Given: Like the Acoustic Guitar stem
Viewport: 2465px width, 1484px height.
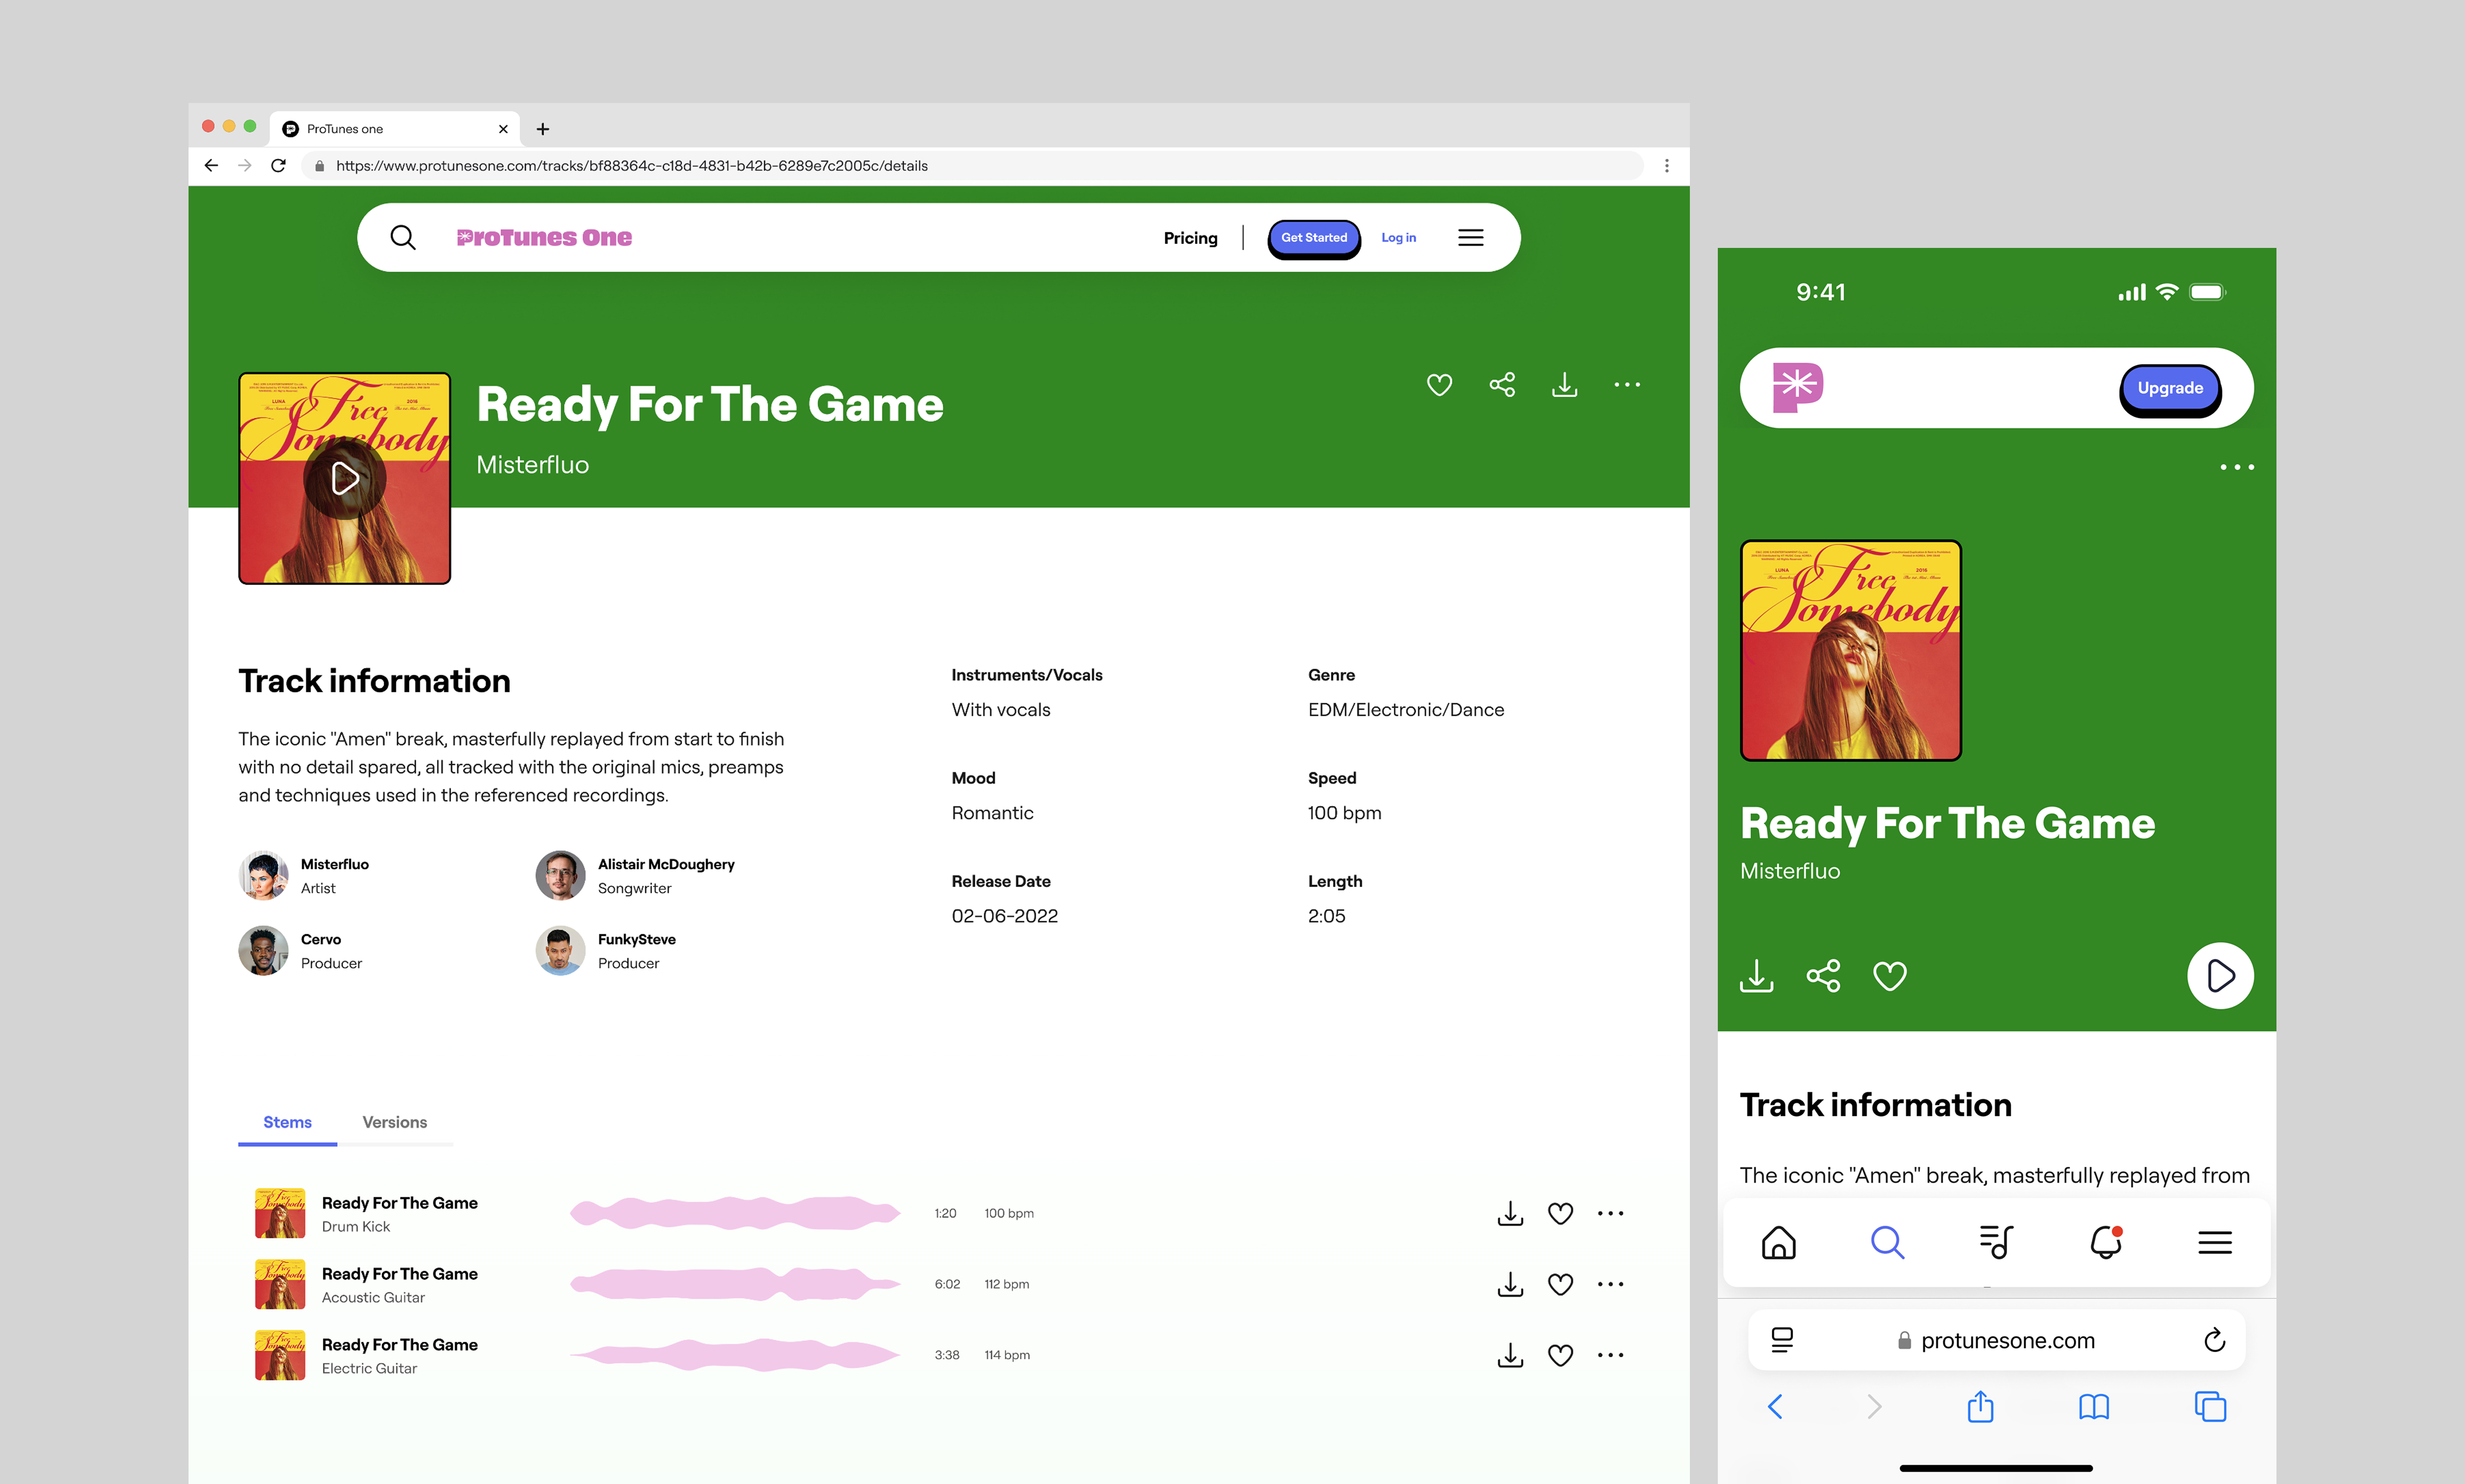Looking at the screenshot, I should point(1560,1284).
